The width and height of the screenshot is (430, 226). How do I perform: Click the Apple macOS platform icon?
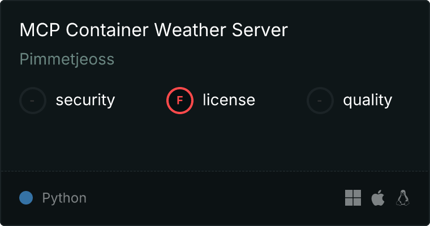[x=378, y=198]
